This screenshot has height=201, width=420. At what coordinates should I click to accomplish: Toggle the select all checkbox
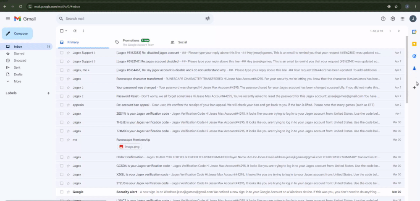62,31
